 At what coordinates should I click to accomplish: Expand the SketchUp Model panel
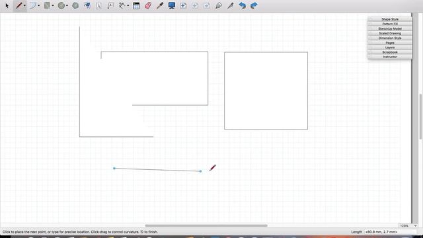point(390,28)
